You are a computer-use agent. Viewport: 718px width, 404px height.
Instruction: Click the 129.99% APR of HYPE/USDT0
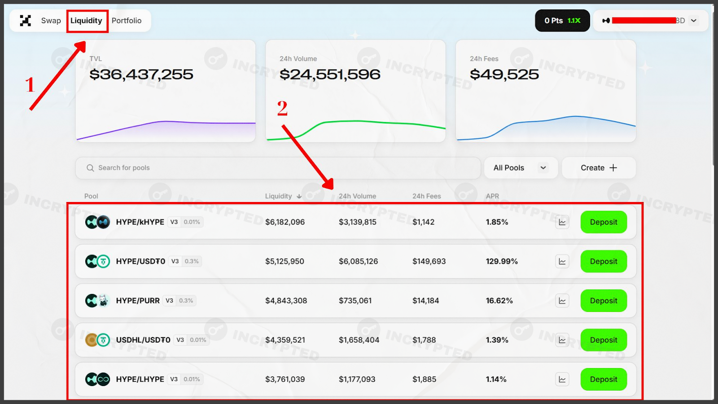pyautogui.click(x=502, y=261)
